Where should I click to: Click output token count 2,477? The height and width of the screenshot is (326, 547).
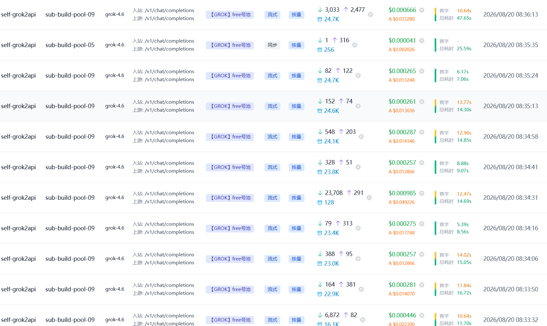tap(358, 10)
